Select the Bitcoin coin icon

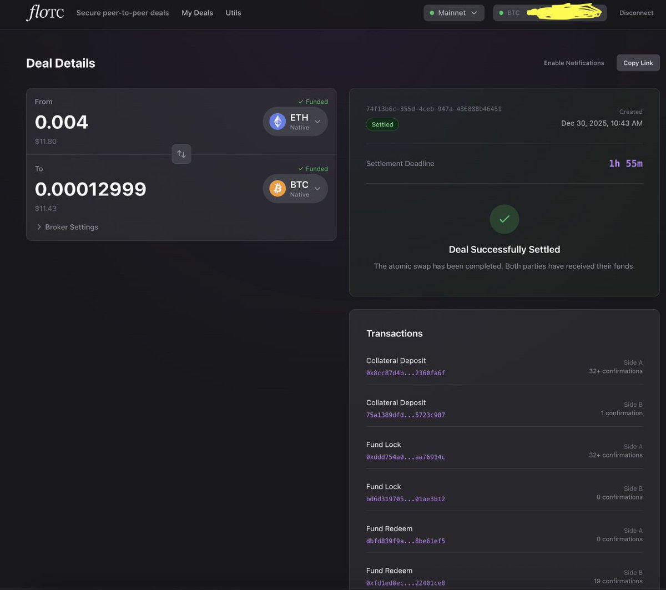tap(277, 189)
